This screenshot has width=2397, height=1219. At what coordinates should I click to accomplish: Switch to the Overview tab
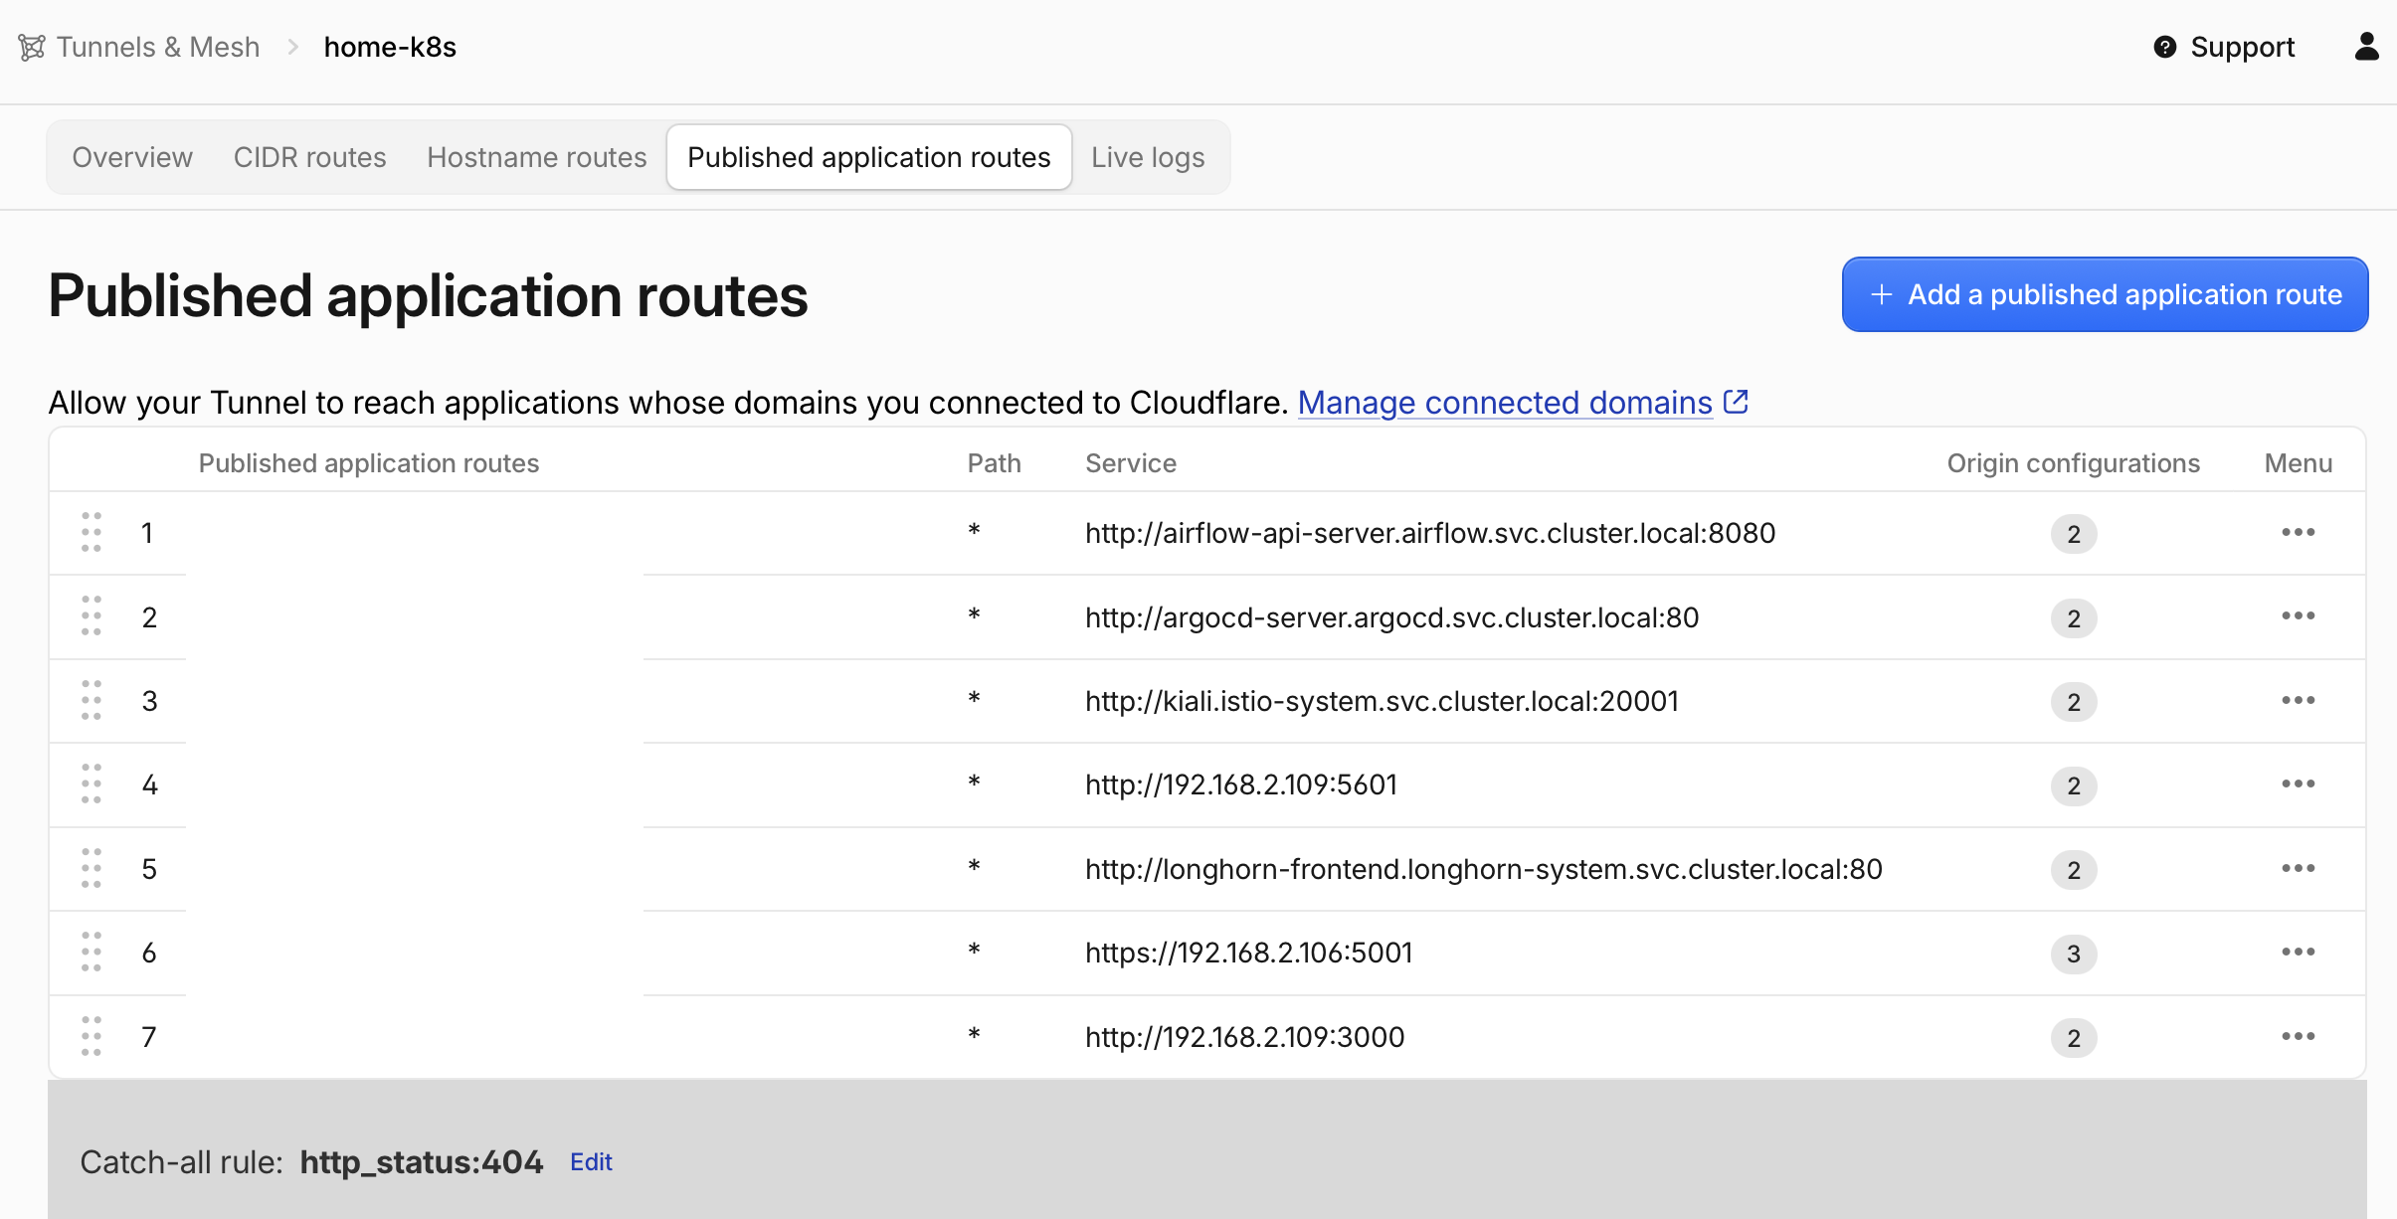tap(132, 157)
